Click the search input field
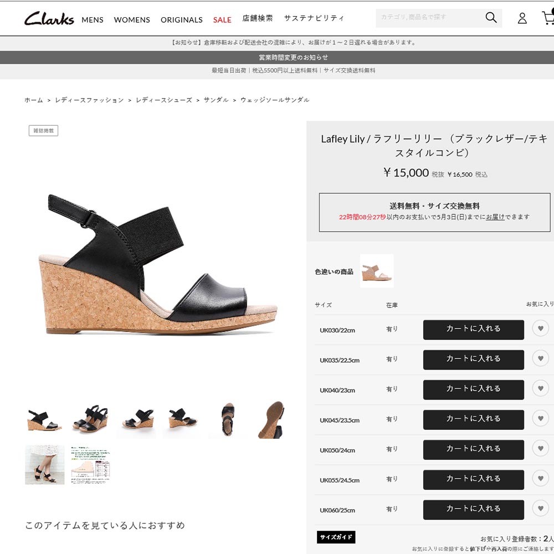This screenshot has width=554, height=554. point(429,18)
